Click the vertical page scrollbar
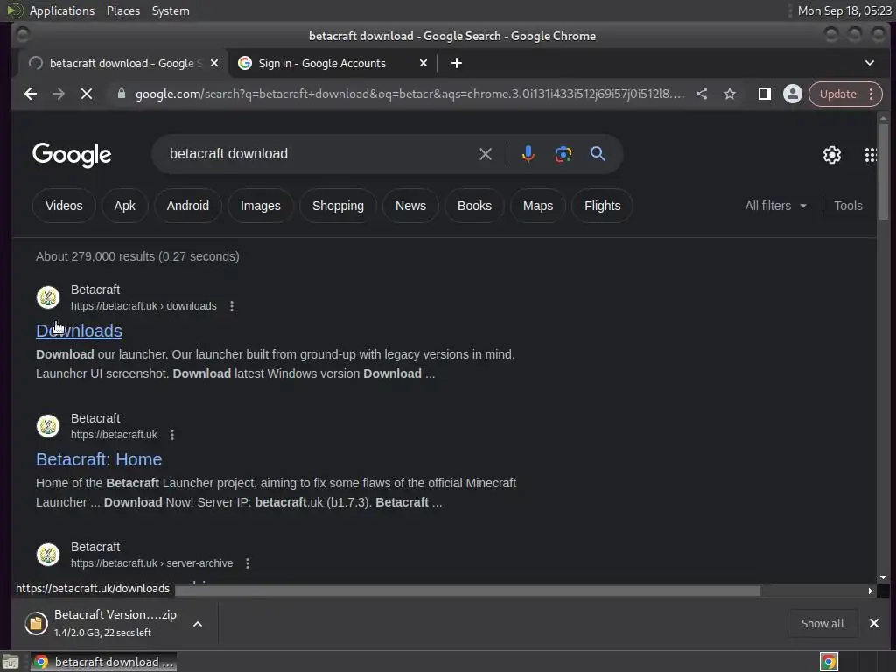 tap(883, 171)
